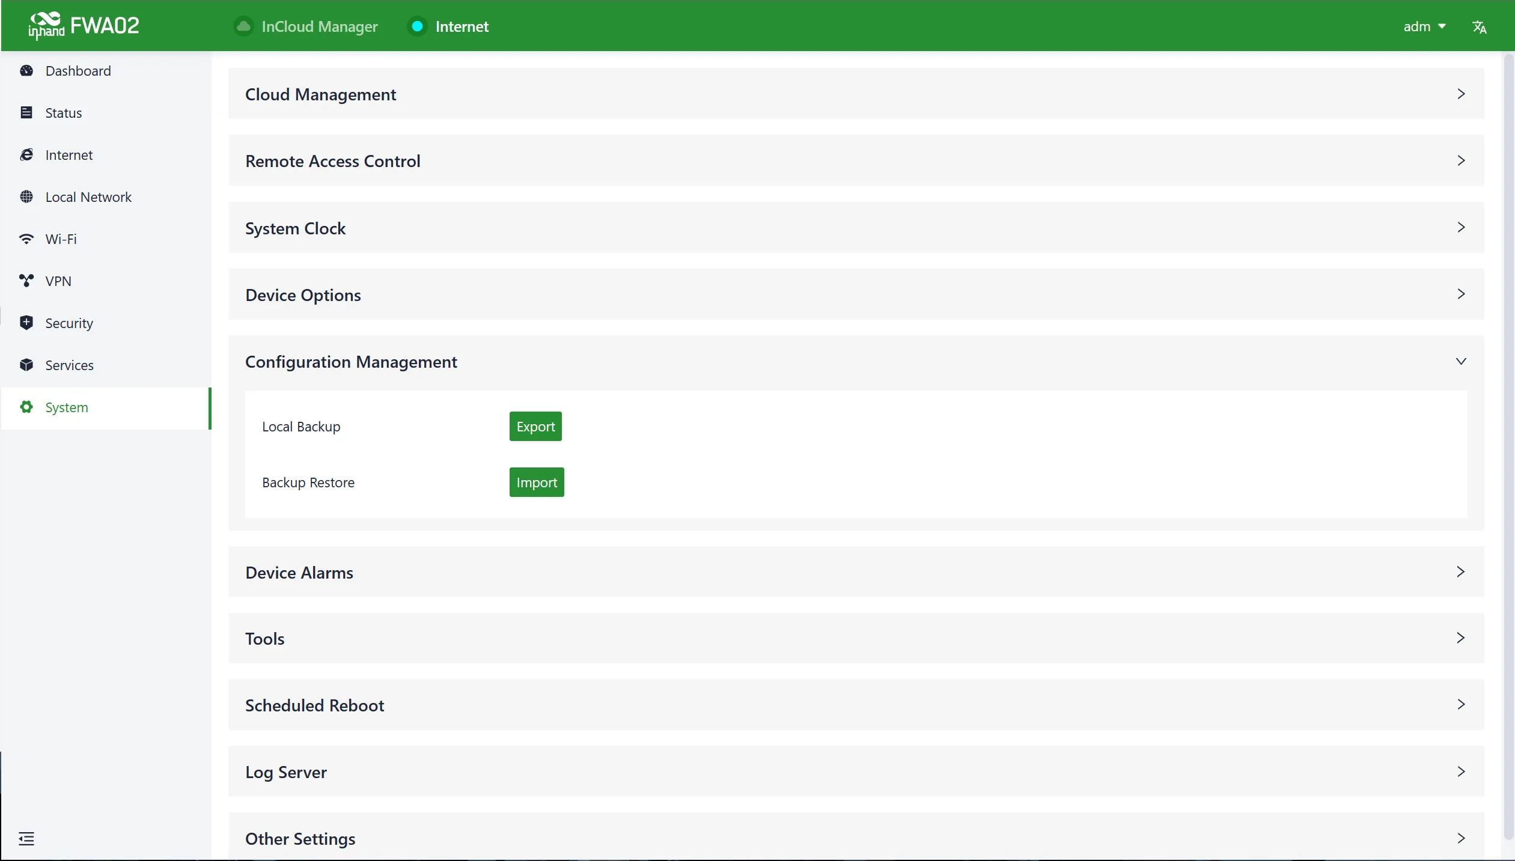Go to the Services menu item
The image size is (1515, 861).
click(x=106, y=365)
